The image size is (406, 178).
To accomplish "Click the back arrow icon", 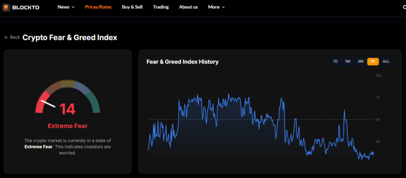I will [x=6, y=37].
